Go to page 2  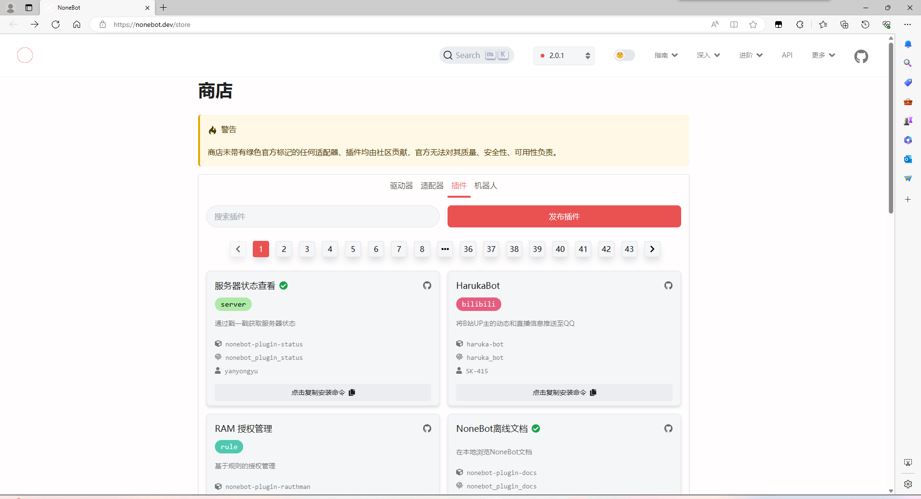284,249
